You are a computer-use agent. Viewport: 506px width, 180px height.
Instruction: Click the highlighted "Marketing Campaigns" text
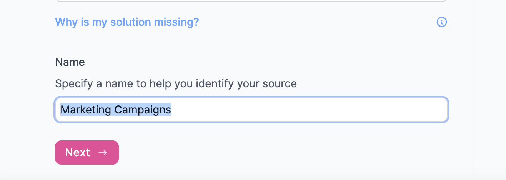[x=116, y=110]
